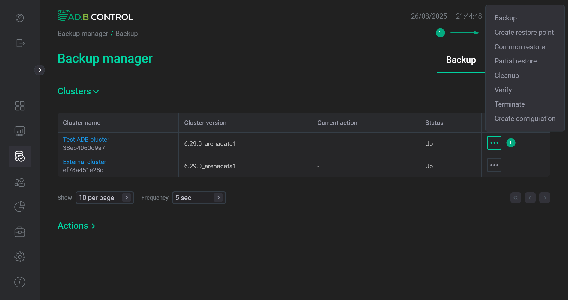This screenshot has height=300, width=568.
Task: Open the Frequency 5 sec dropdown
Action: click(x=199, y=198)
